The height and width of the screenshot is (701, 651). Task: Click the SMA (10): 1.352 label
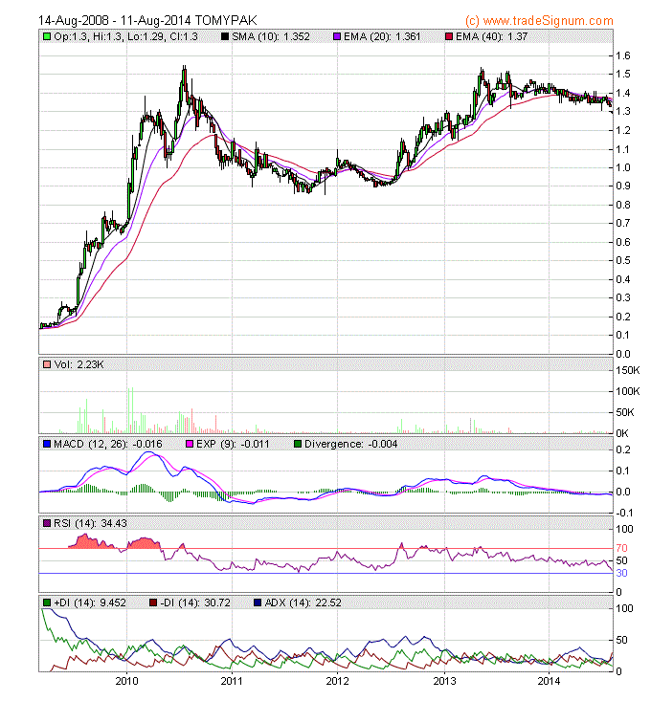tap(271, 36)
